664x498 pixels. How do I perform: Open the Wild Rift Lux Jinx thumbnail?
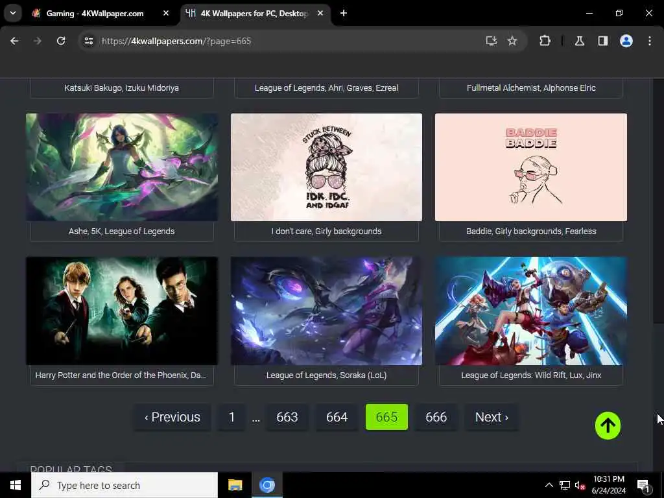point(531,311)
